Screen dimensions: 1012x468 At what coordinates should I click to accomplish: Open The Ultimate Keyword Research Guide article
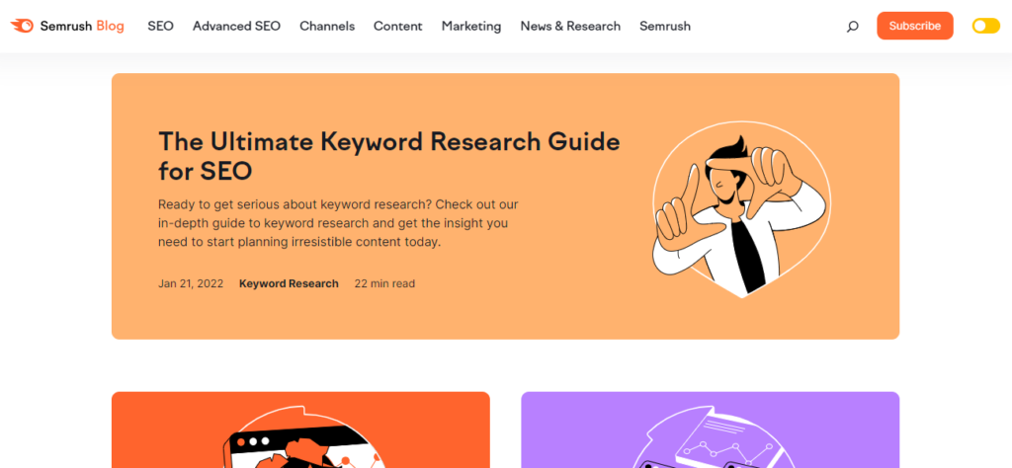pos(389,155)
